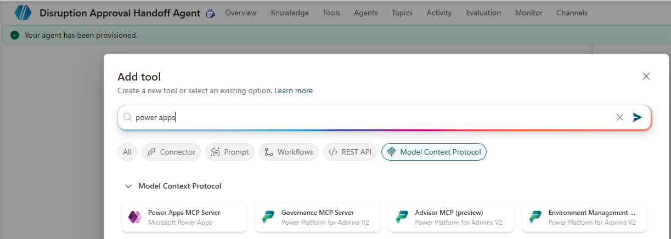Clear the search box text with the X icon
Screen dimensions: 671x239
[620, 117]
